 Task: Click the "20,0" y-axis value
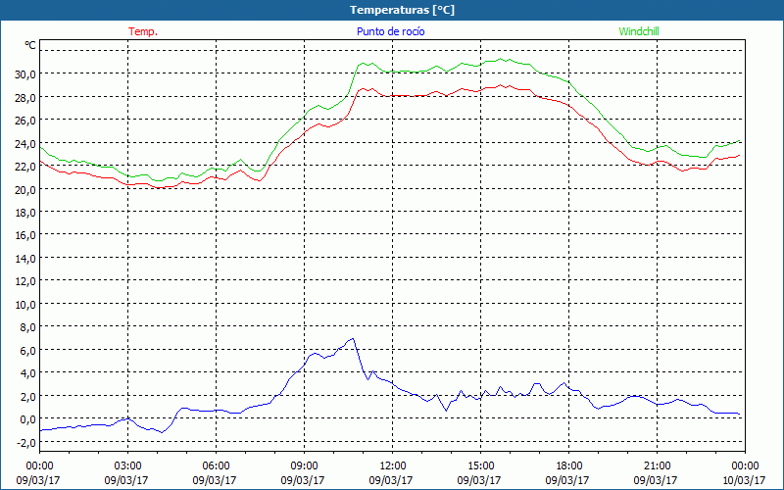pos(24,189)
